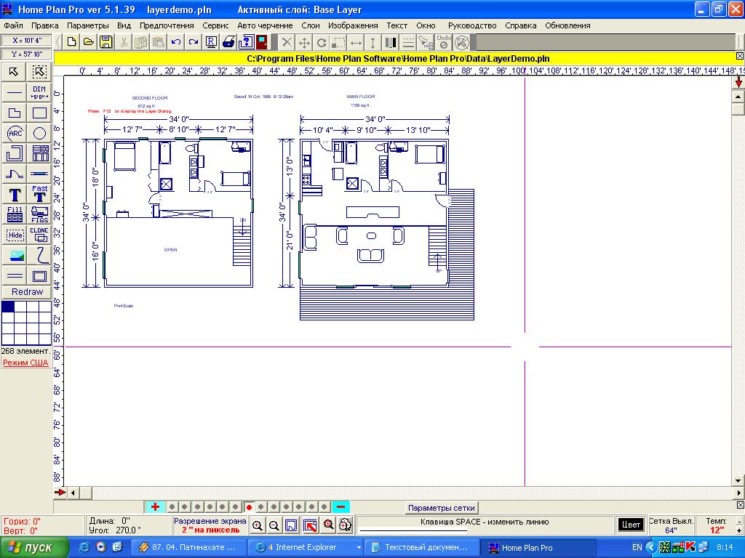
Task: Select the landscape image insert tool
Action: coord(15,255)
